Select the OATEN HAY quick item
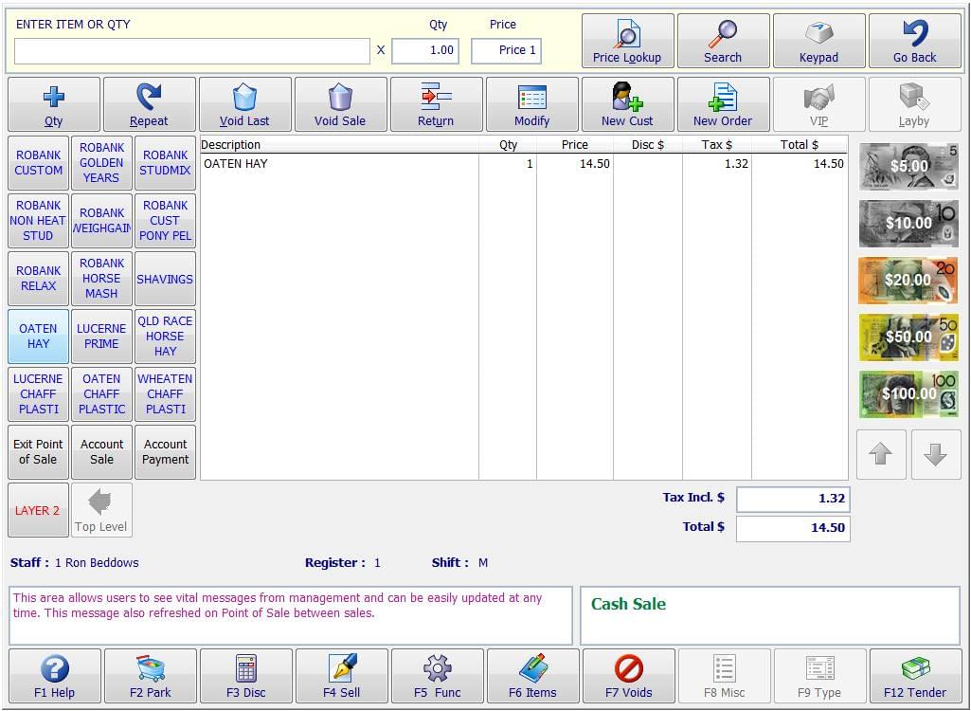The height and width of the screenshot is (711, 971). pyautogui.click(x=37, y=336)
